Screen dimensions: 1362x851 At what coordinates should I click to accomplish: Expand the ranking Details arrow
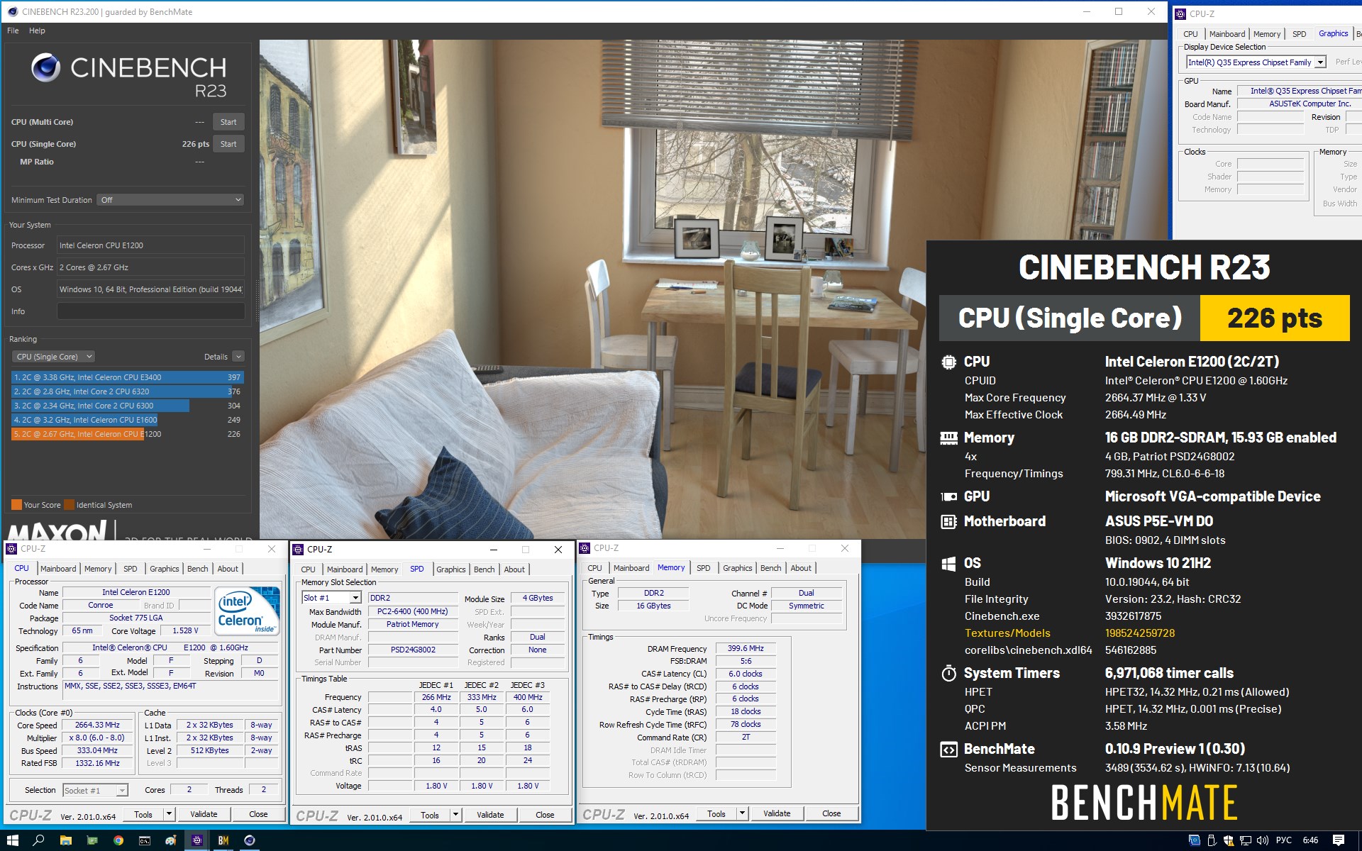pyautogui.click(x=238, y=357)
